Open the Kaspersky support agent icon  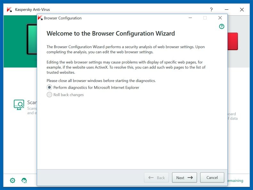24,180
